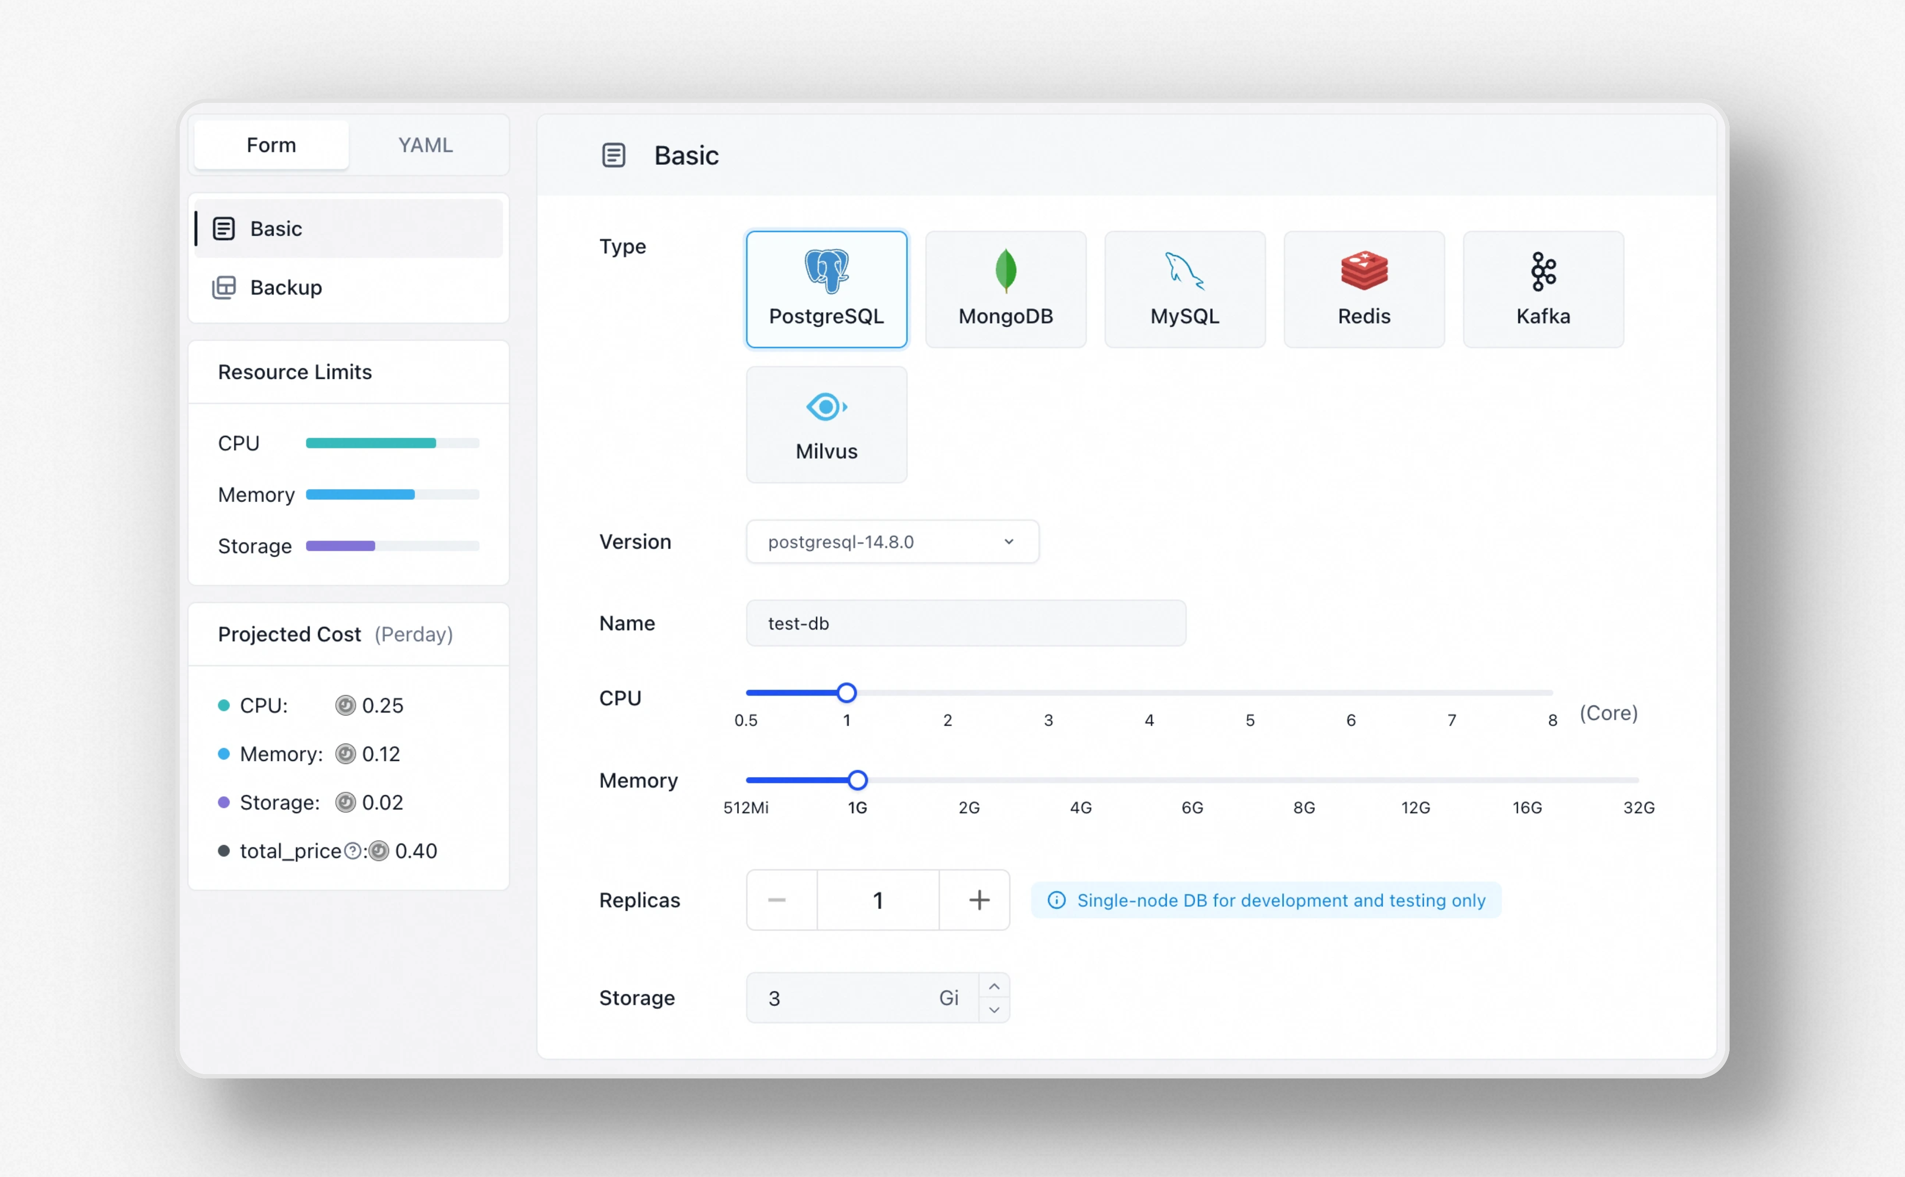Pick the MySQL dolphin icon

click(1184, 271)
